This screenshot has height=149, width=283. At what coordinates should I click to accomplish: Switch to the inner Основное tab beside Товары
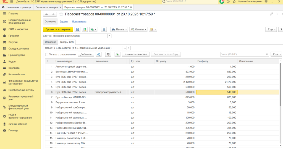point(51,42)
